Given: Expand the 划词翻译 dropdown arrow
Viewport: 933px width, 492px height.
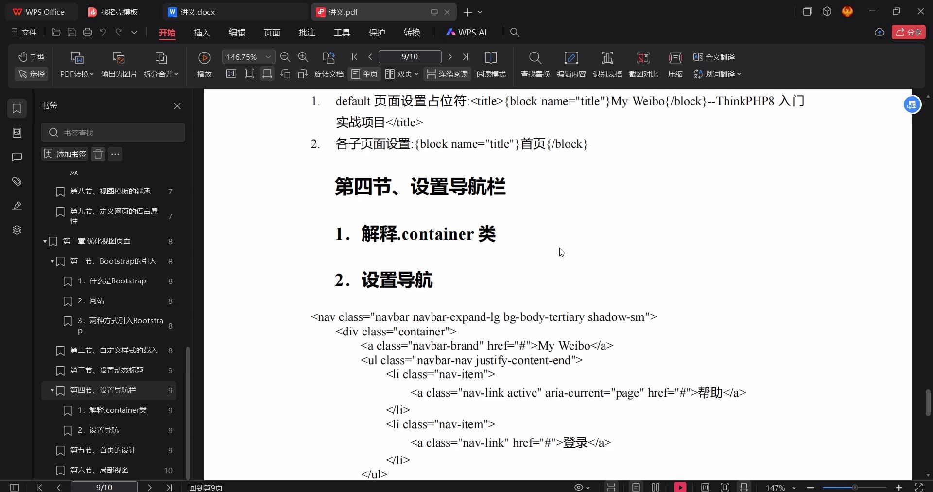Looking at the screenshot, I should (739, 74).
